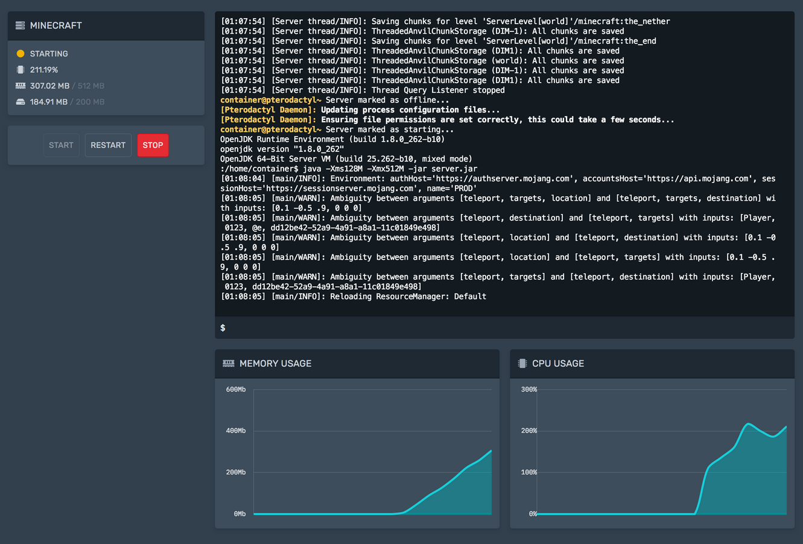This screenshot has width=803, height=544.
Task: Click the memory icon beside 307.02 MB
Action: point(21,86)
